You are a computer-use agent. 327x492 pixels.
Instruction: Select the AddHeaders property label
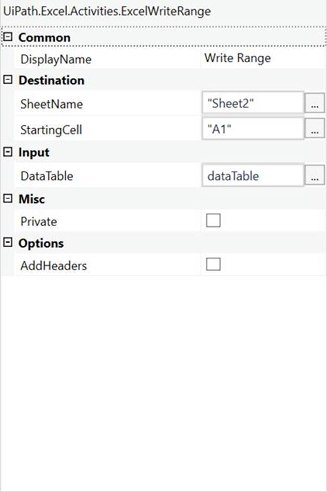(53, 266)
